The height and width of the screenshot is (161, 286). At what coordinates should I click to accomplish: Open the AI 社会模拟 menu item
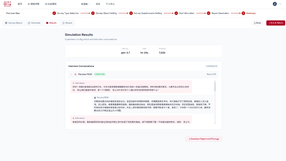(51, 4)
